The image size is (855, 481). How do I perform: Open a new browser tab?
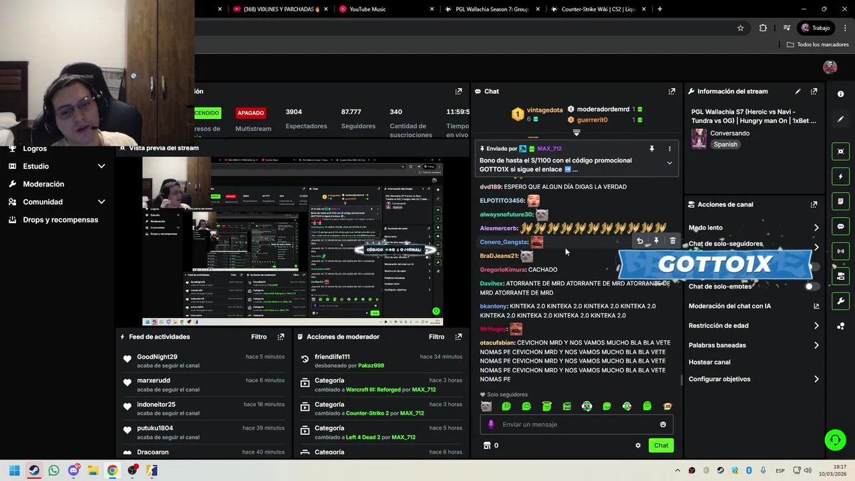point(659,9)
